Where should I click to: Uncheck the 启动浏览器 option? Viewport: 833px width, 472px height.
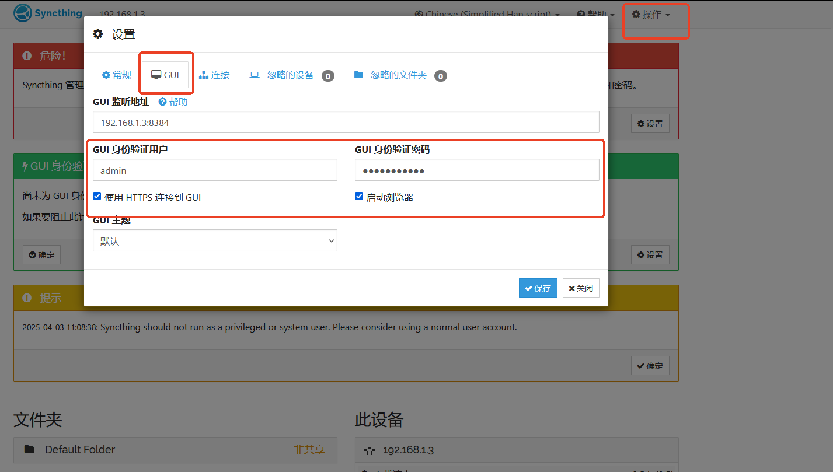[359, 196]
